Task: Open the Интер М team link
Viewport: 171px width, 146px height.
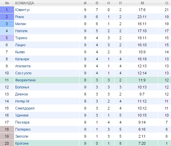Action: 22,101
